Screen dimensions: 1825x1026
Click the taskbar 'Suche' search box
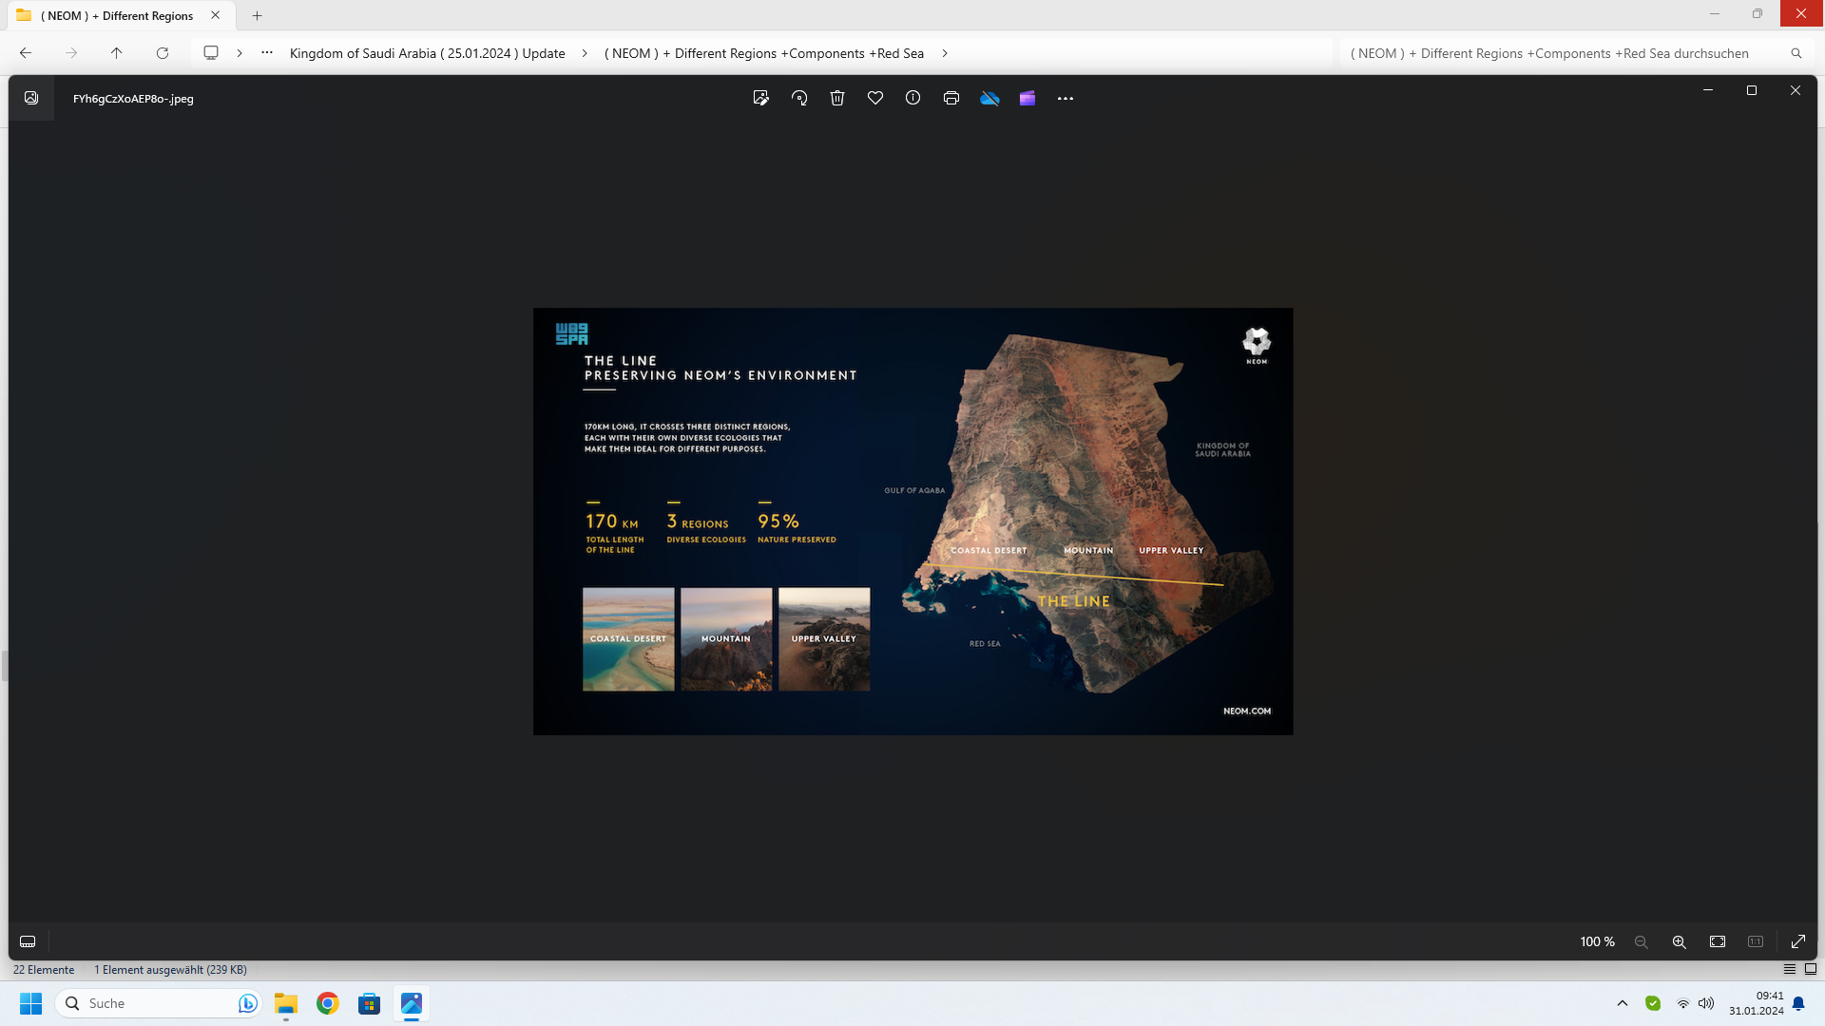[x=157, y=1003]
